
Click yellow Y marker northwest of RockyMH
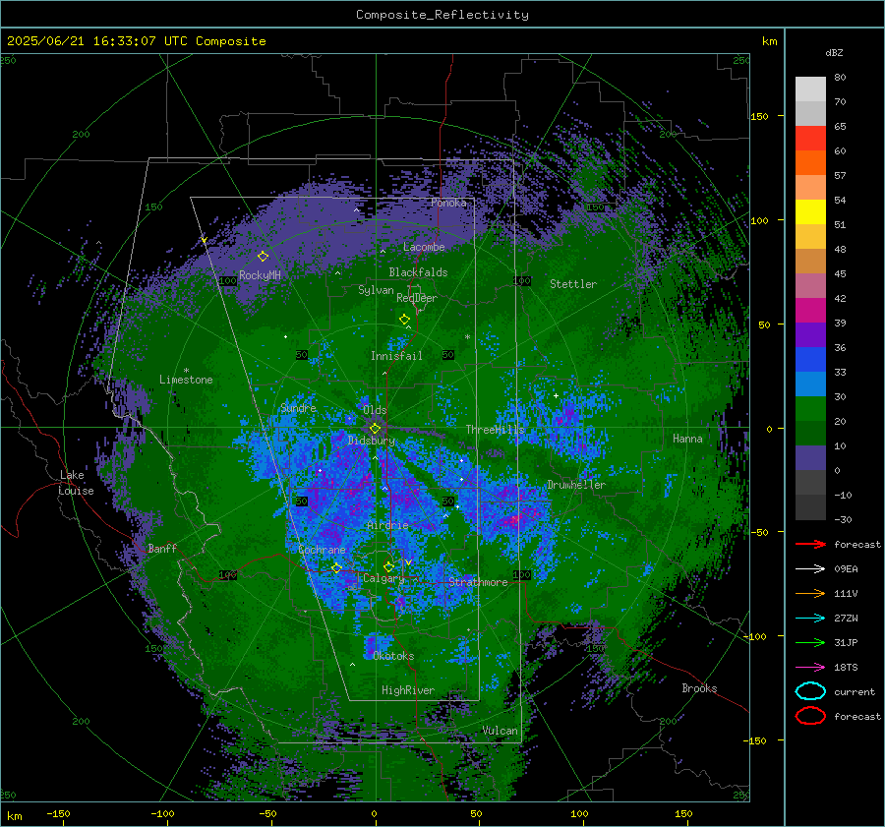[204, 241]
